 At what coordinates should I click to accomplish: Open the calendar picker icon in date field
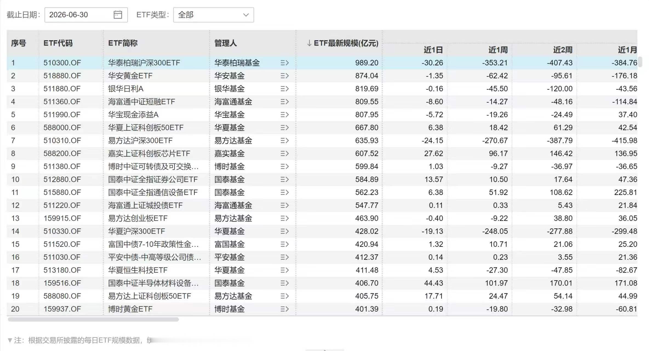(118, 15)
